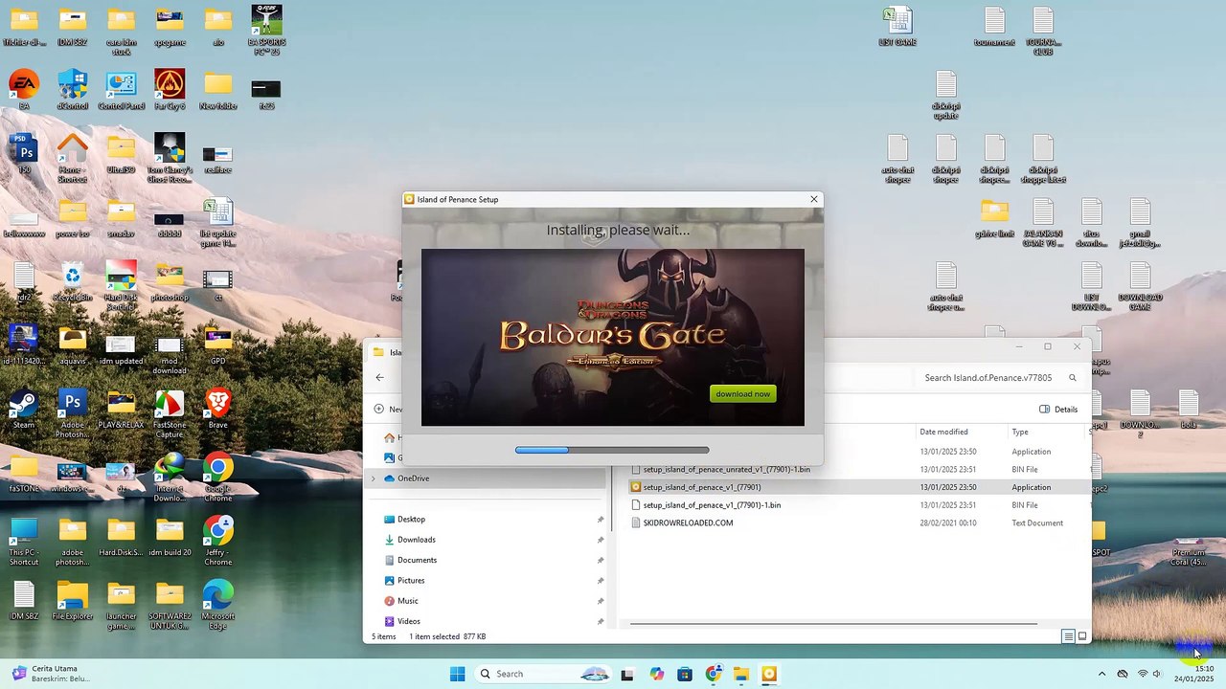
Task: Launch the Microsoft Edge desktop shortcut
Action: tap(218, 605)
